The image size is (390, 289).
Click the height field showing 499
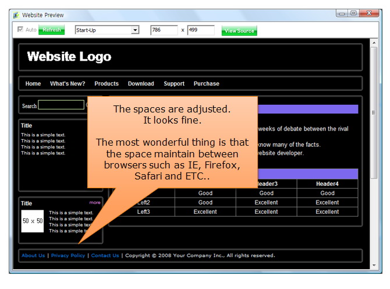pyautogui.click(x=200, y=30)
